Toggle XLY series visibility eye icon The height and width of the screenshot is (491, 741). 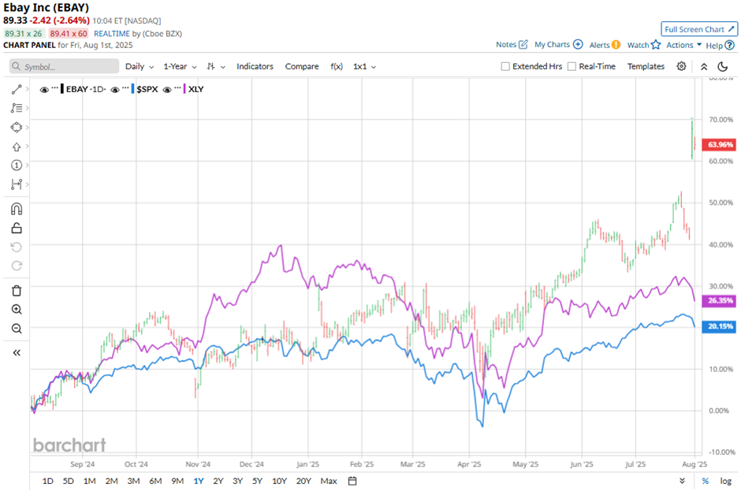pyautogui.click(x=167, y=89)
